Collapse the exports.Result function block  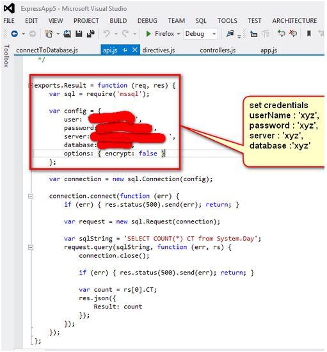[x=31, y=86]
